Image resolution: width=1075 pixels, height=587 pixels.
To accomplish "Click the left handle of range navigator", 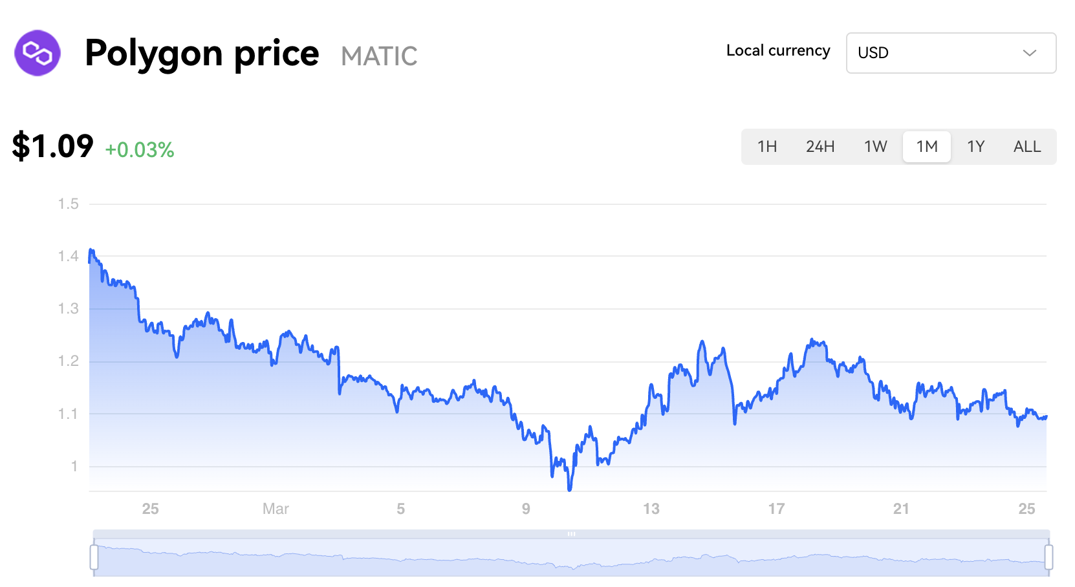I will point(94,557).
